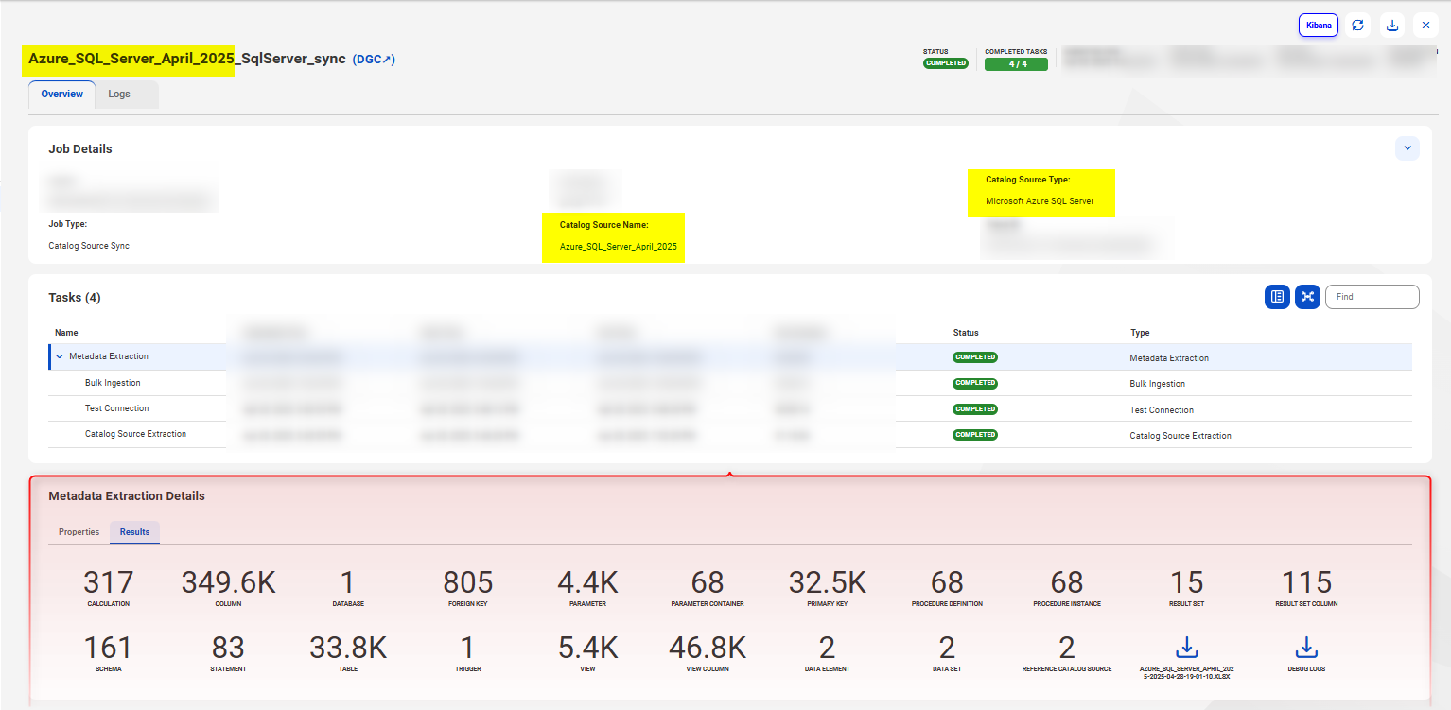Click the Microsoft Azure SQL Server value
The height and width of the screenshot is (710, 1451).
click(x=1040, y=201)
